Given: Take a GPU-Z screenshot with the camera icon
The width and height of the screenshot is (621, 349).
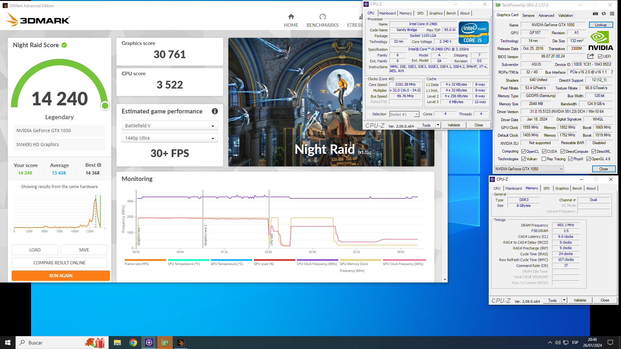Looking at the screenshot, I should [x=595, y=14].
